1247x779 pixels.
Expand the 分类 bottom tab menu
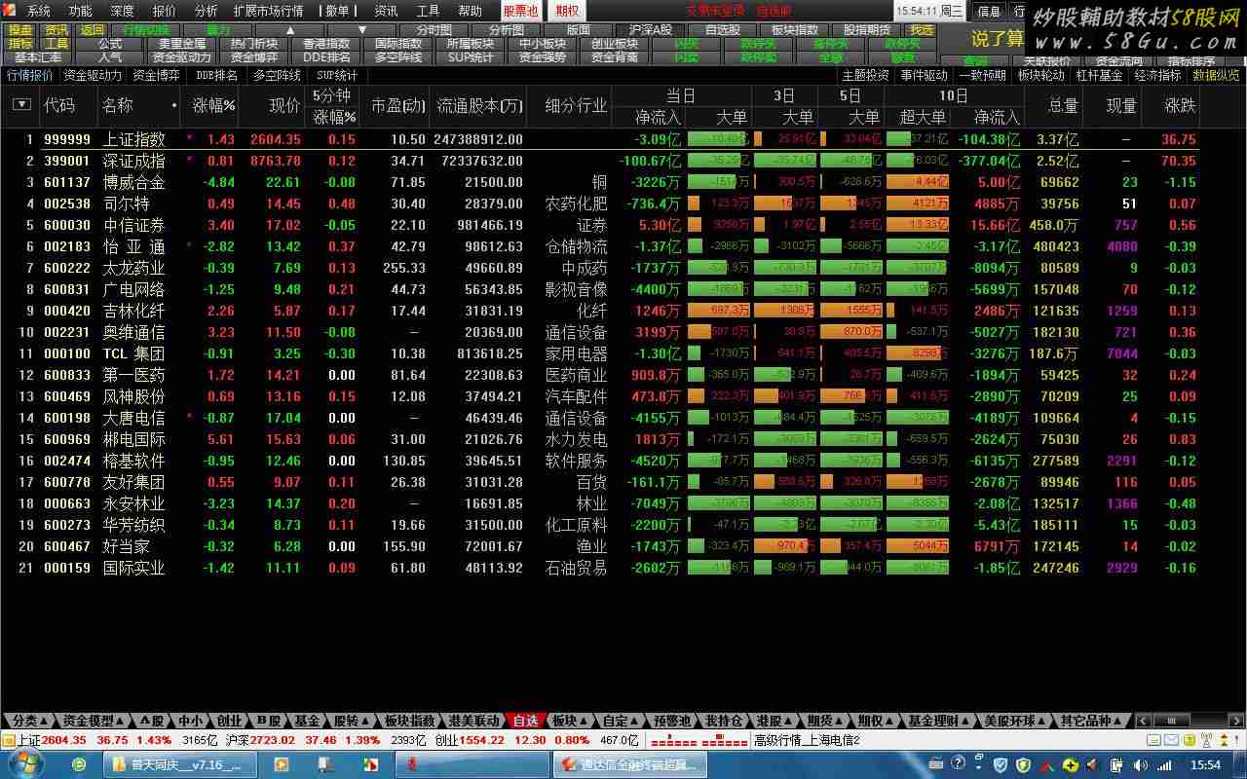point(29,721)
